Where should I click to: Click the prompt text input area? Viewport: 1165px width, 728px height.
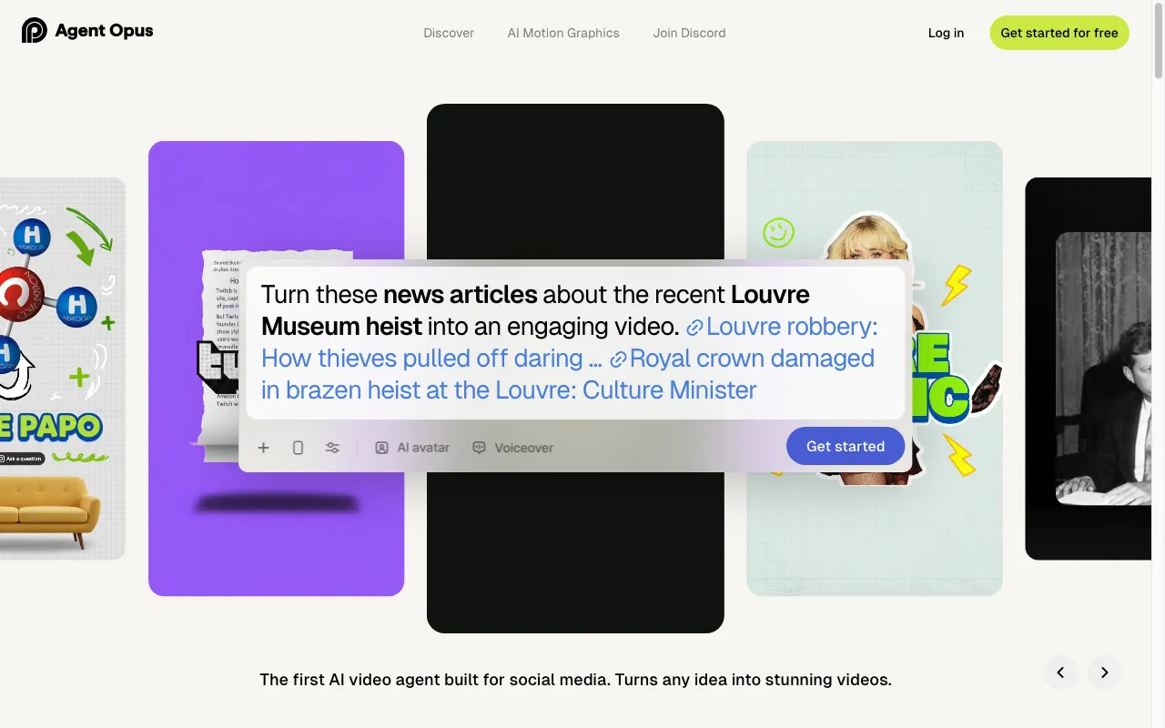click(575, 342)
